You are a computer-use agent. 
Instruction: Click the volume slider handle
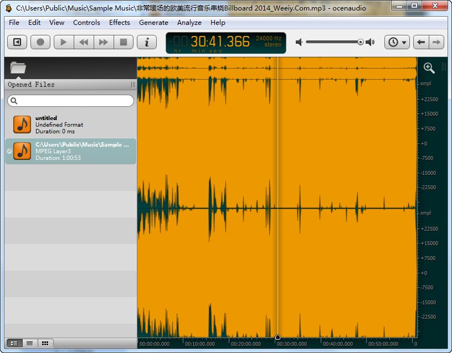click(x=361, y=42)
